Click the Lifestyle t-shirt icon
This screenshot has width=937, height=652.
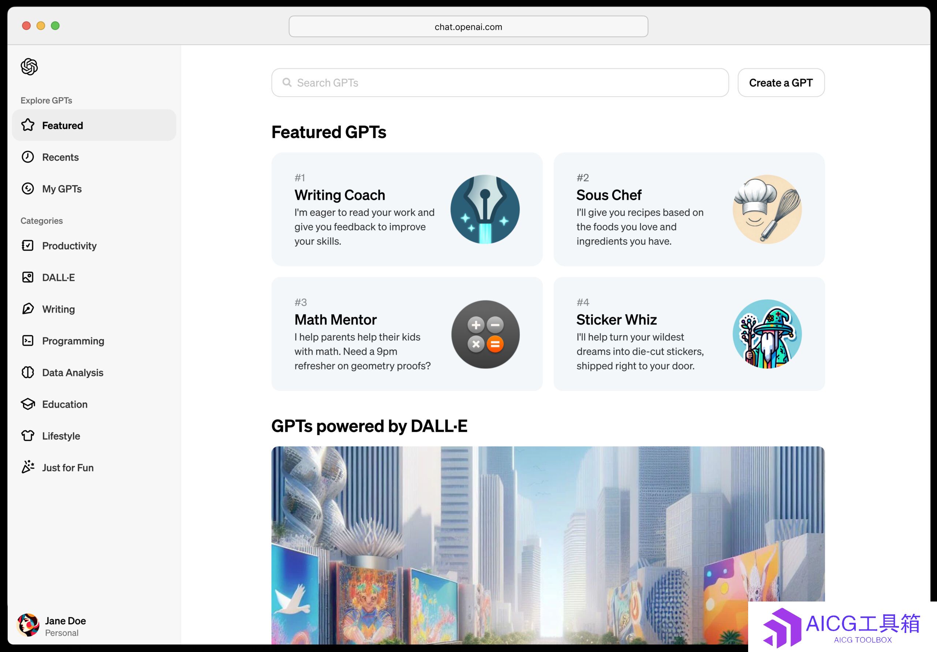pyautogui.click(x=28, y=435)
